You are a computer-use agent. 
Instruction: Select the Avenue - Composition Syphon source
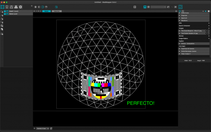[x=194, y=44]
